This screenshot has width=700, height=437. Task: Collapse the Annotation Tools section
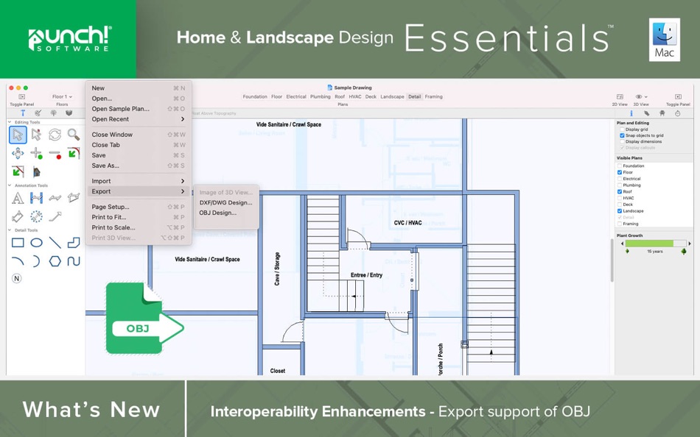10,185
